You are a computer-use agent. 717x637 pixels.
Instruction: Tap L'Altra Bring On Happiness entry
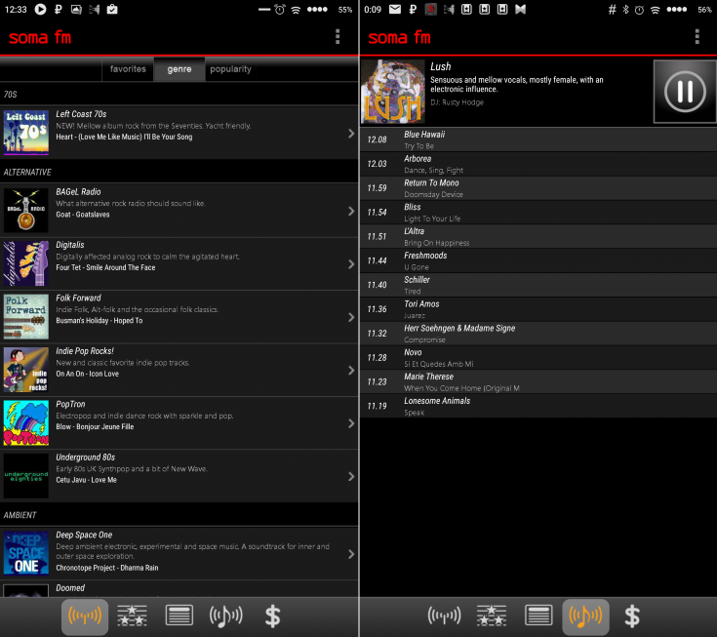[x=538, y=236]
